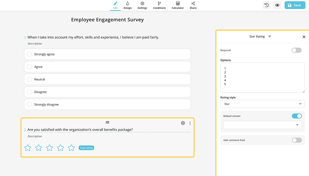309x176 pixels.
Task: Select the Strongly agree radio option
Action: (x=29, y=54)
